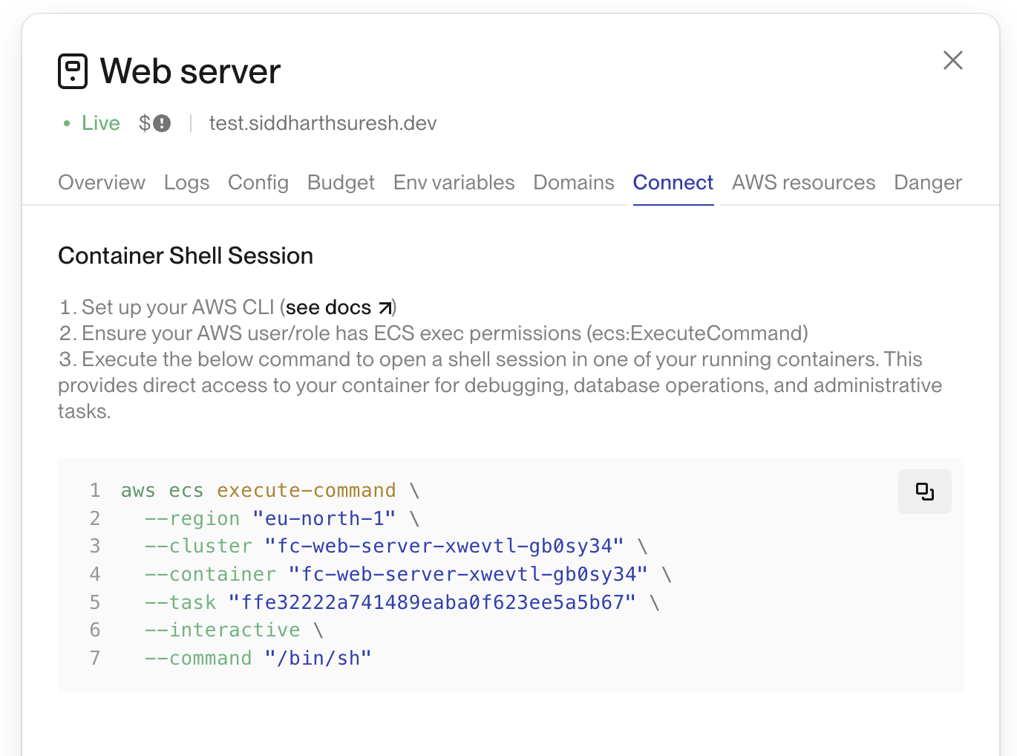
Task: Switch to the Overview tab
Action: coord(102,183)
